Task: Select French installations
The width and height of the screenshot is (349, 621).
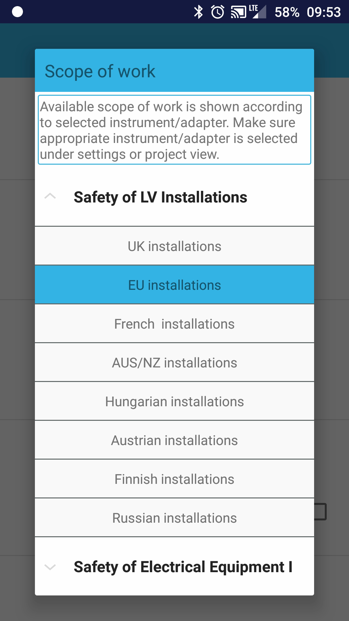Action: (x=174, y=324)
